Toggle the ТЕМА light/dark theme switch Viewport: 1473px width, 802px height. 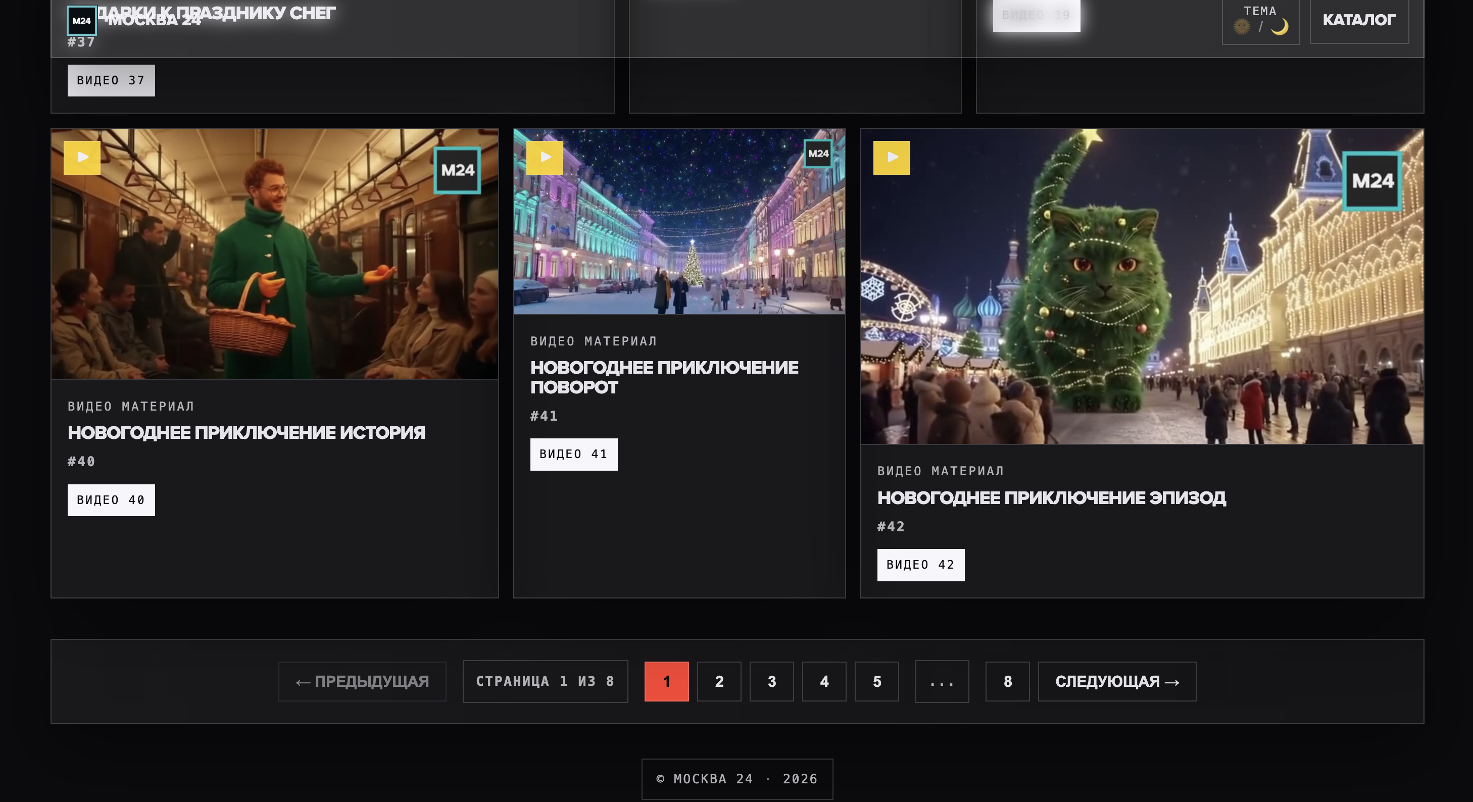(1260, 21)
